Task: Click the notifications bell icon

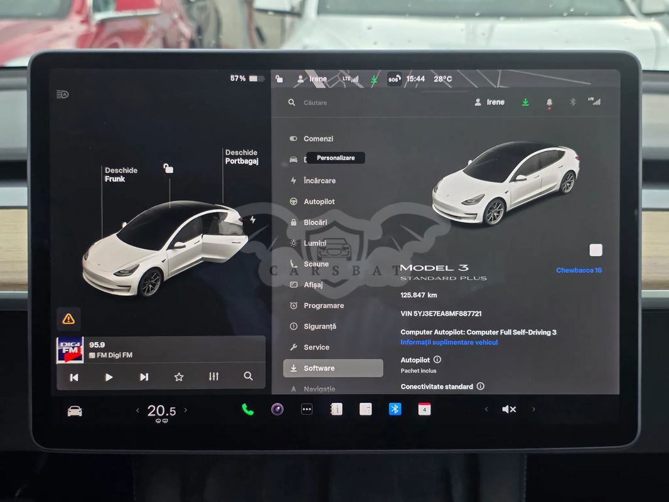Action: click(x=549, y=102)
